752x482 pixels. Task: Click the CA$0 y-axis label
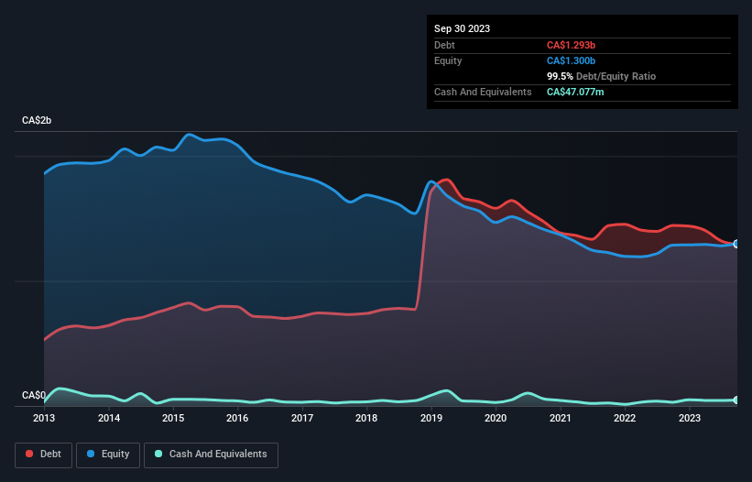pyautogui.click(x=34, y=395)
